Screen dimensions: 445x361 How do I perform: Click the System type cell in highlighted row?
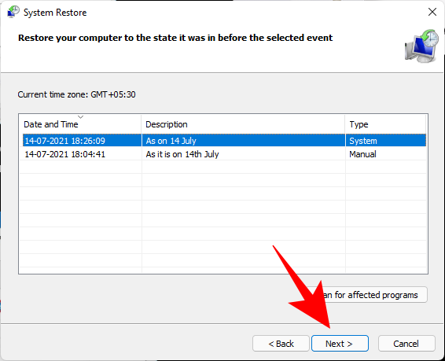tap(363, 141)
